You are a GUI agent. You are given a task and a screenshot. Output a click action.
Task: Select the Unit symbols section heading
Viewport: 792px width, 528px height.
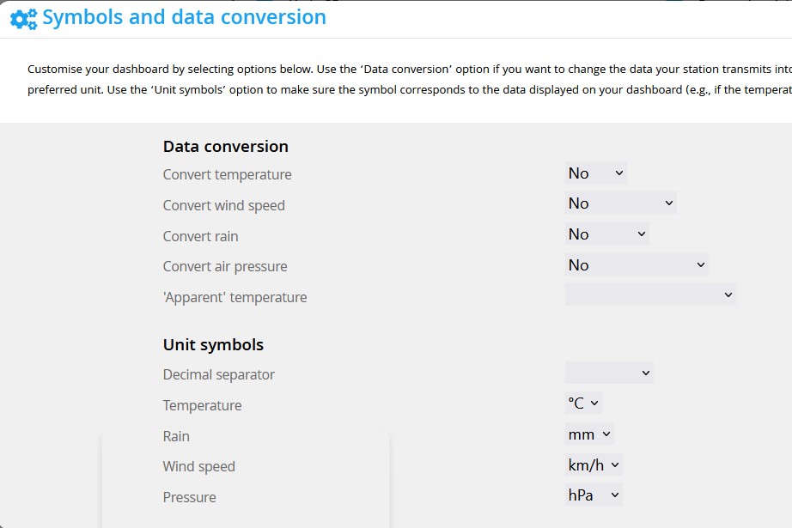pos(212,344)
